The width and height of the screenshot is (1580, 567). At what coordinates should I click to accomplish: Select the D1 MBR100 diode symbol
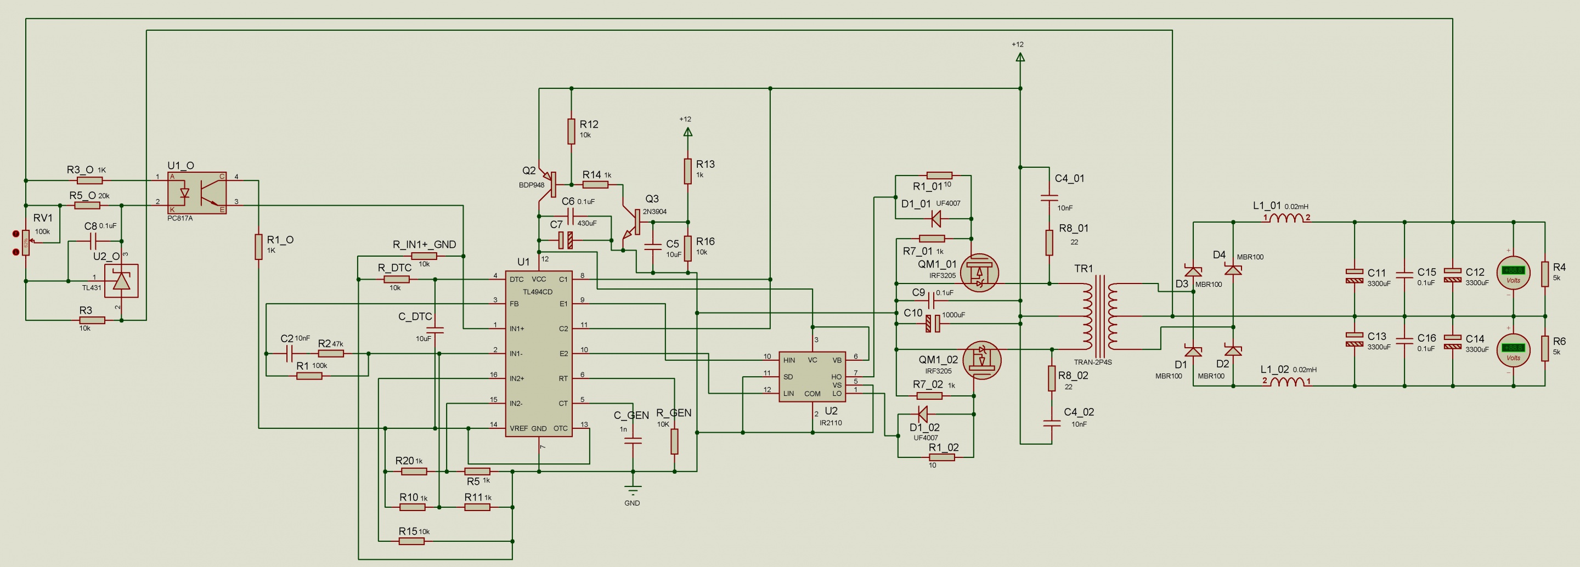pyautogui.click(x=1193, y=351)
